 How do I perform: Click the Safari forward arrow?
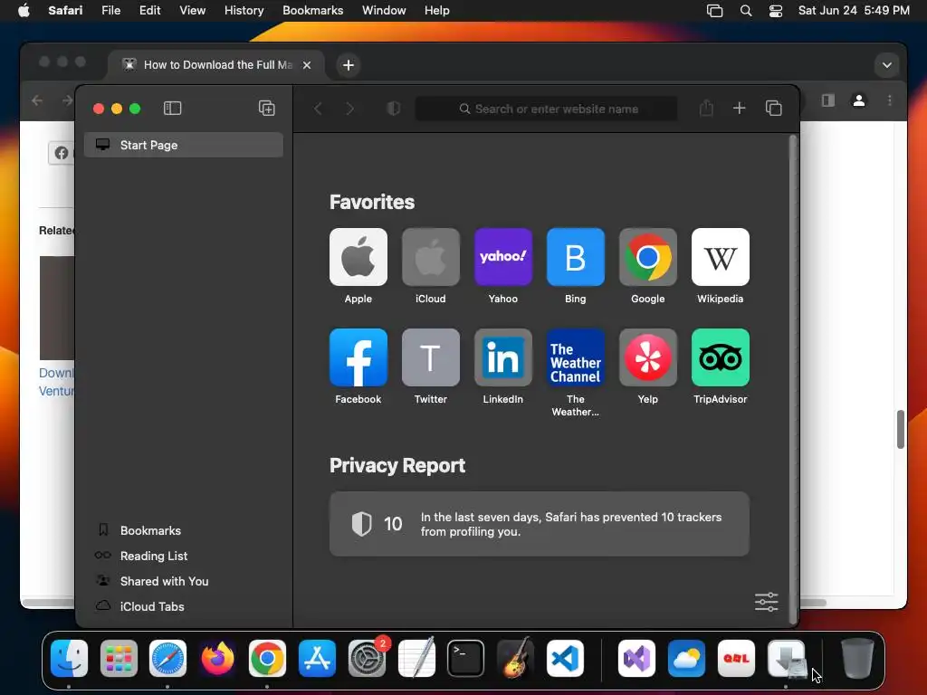click(x=350, y=109)
